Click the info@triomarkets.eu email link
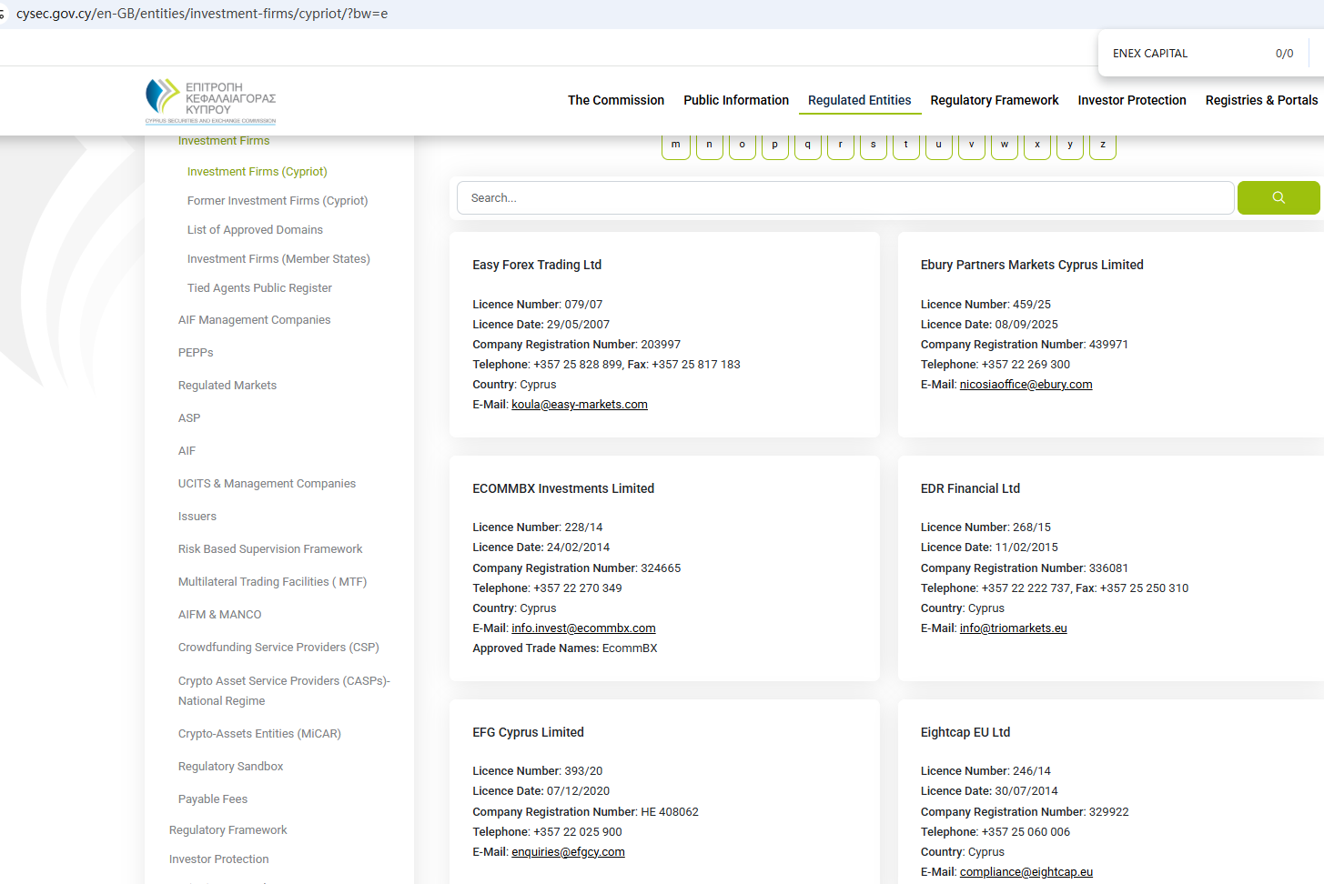This screenshot has height=884, width=1324. pyautogui.click(x=1013, y=628)
